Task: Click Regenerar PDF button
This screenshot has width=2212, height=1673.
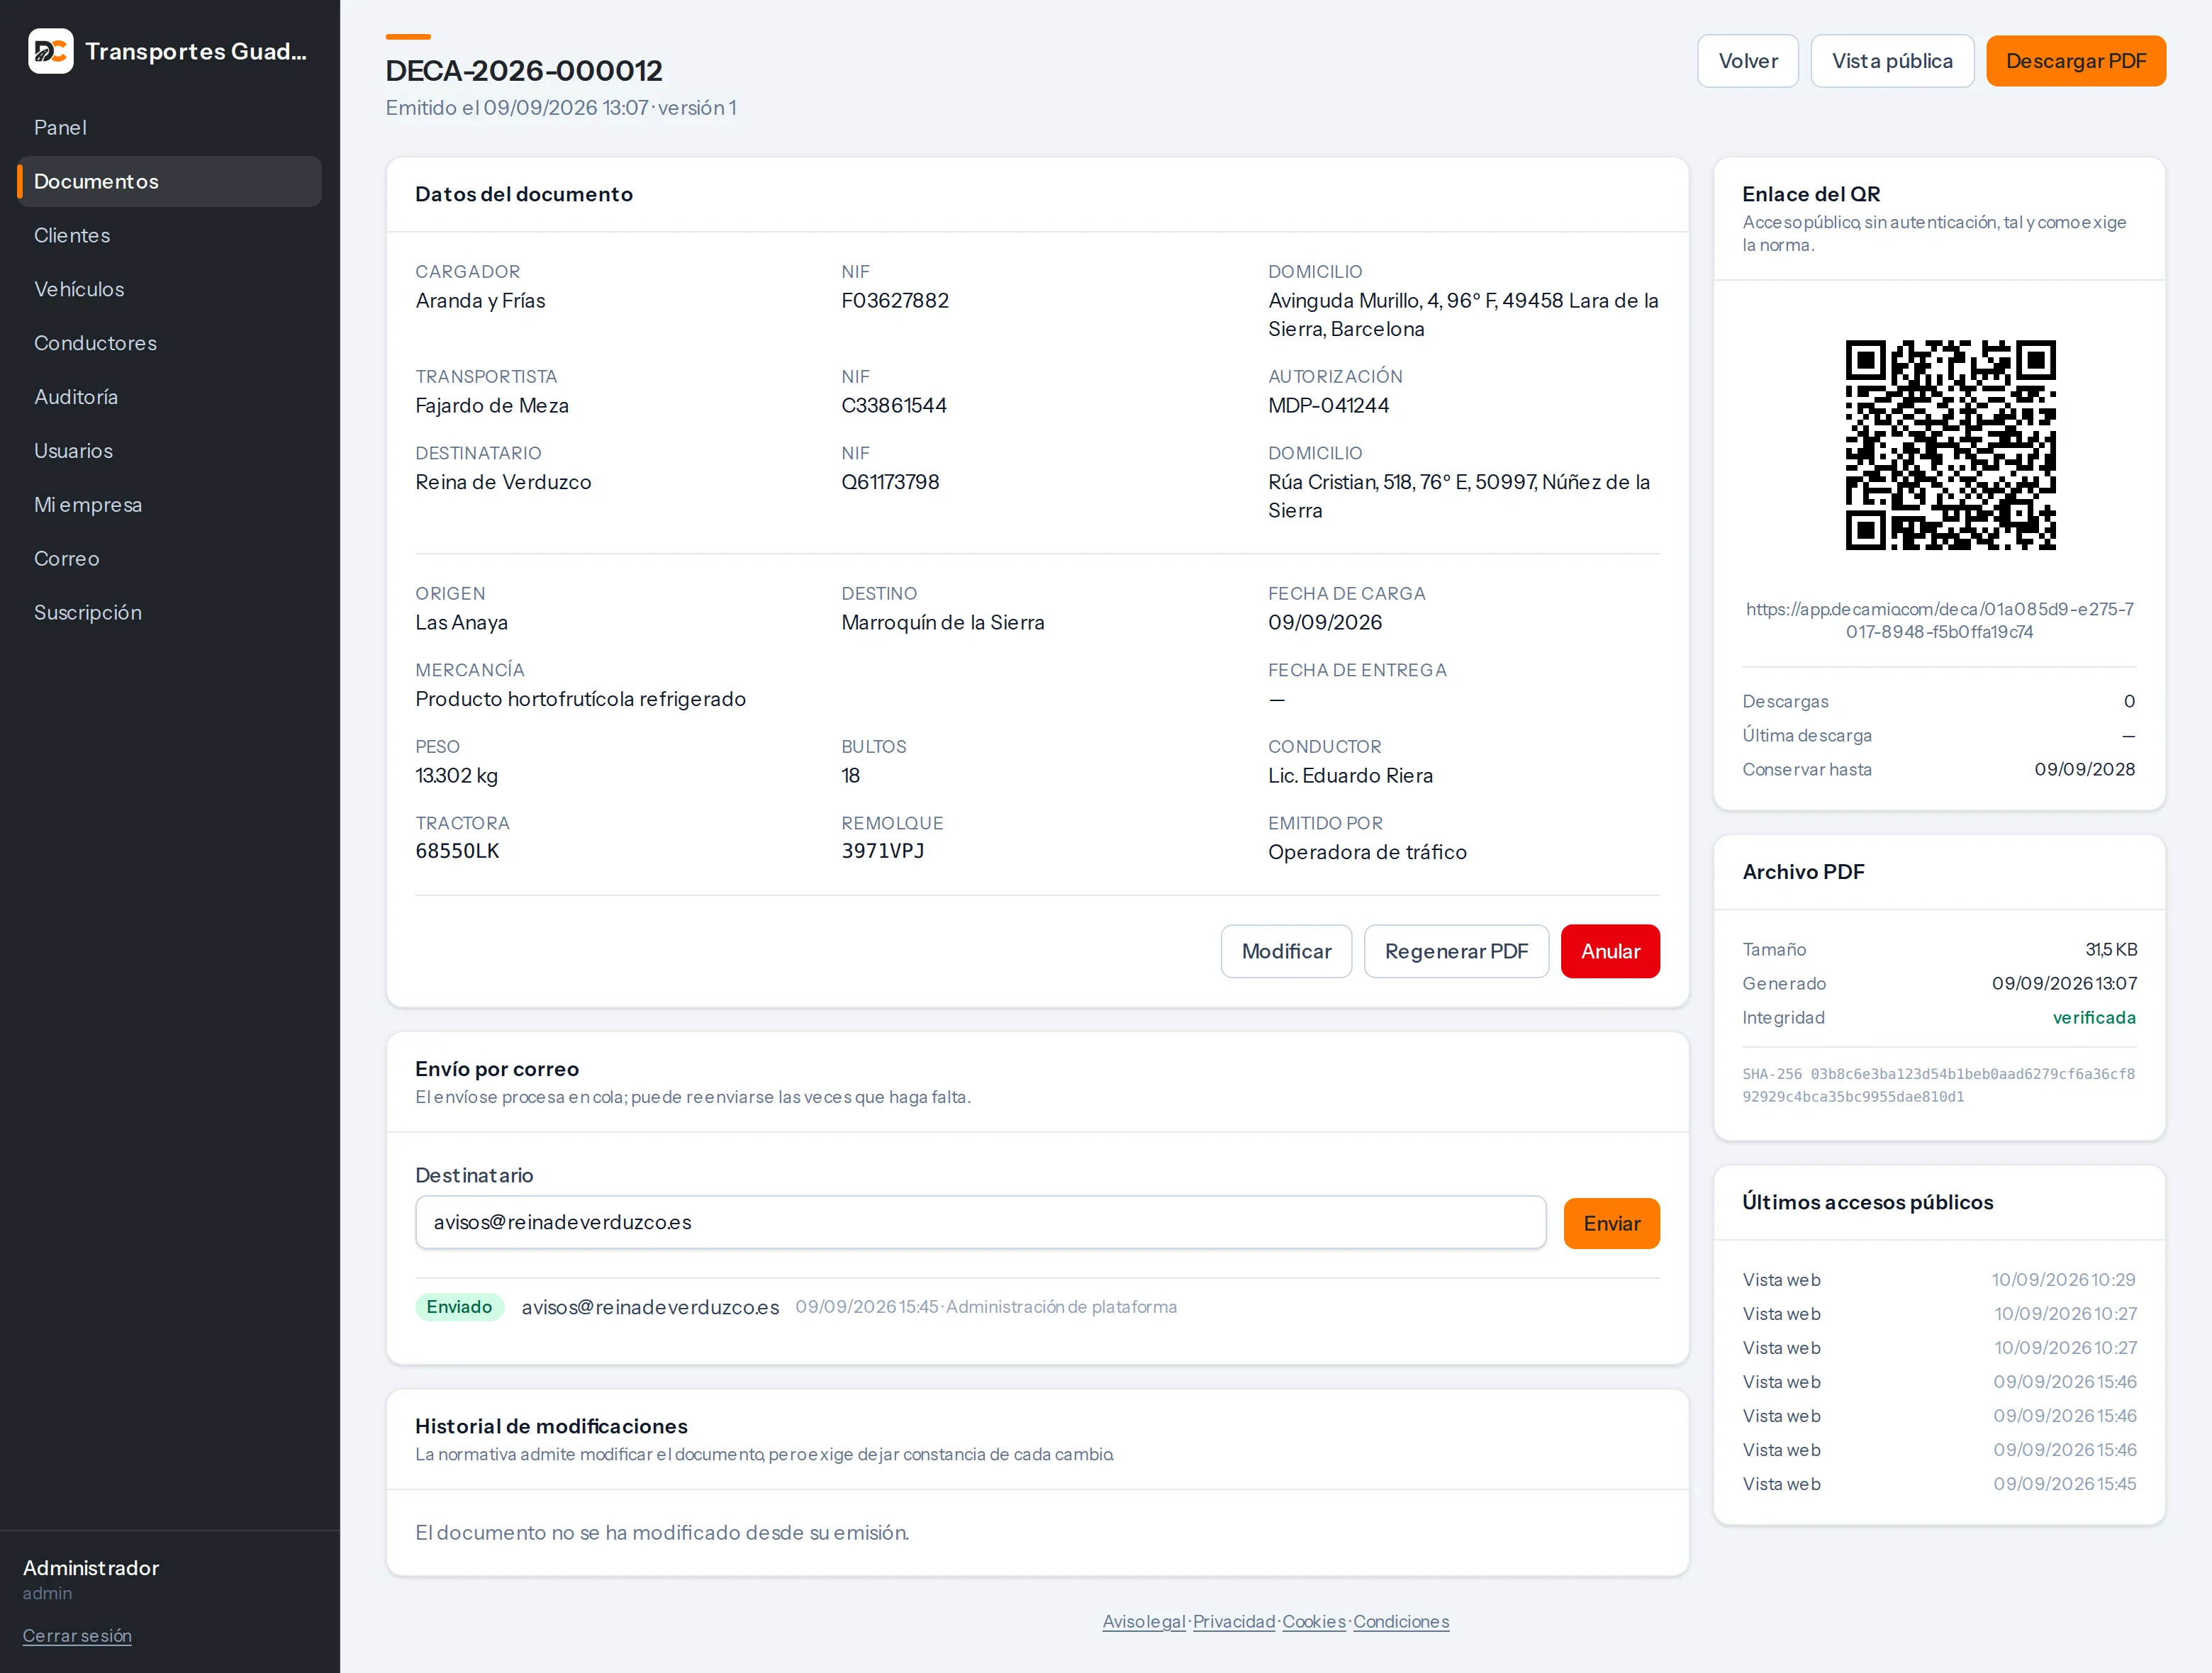Action: (1455, 951)
